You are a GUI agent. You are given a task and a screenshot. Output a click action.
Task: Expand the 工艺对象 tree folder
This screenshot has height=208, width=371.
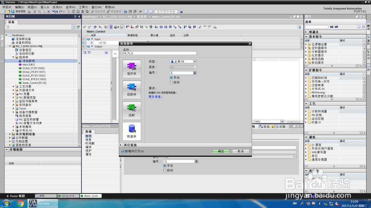click(13, 87)
